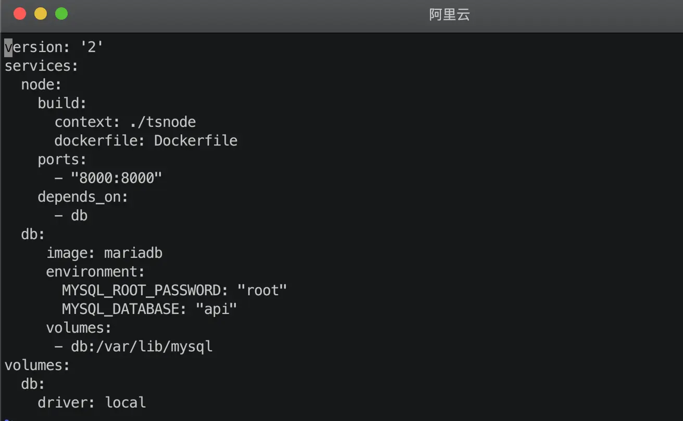Click the 'services:' line

click(41, 66)
